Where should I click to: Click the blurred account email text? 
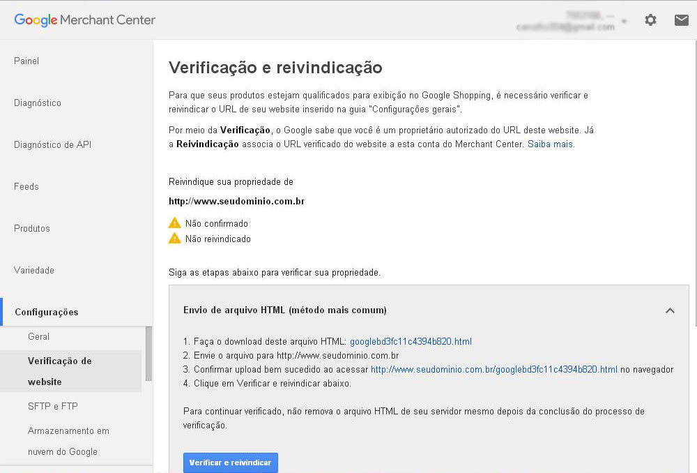coord(566,27)
